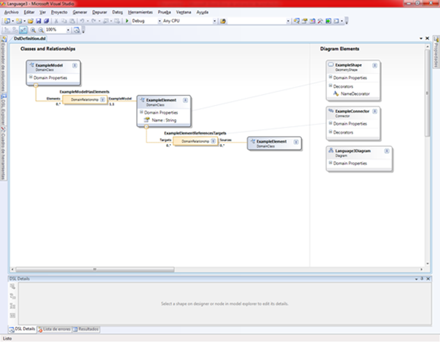Start debugging with the green play icon
The width and height of the screenshot is (440, 342).
[127, 21]
